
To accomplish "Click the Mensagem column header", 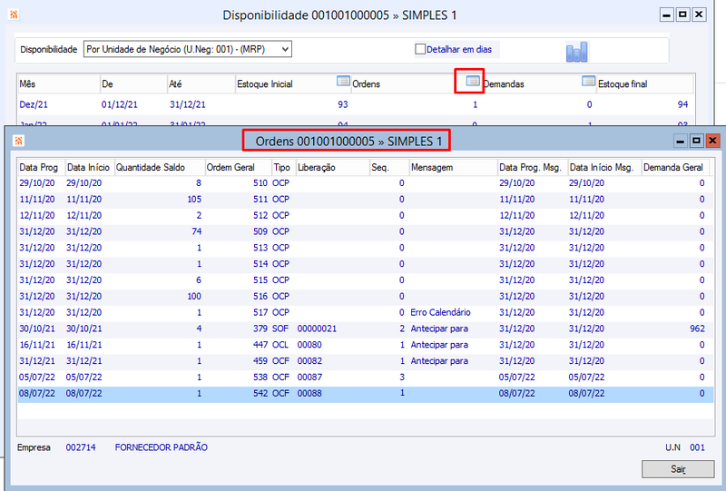I will tap(453, 167).
